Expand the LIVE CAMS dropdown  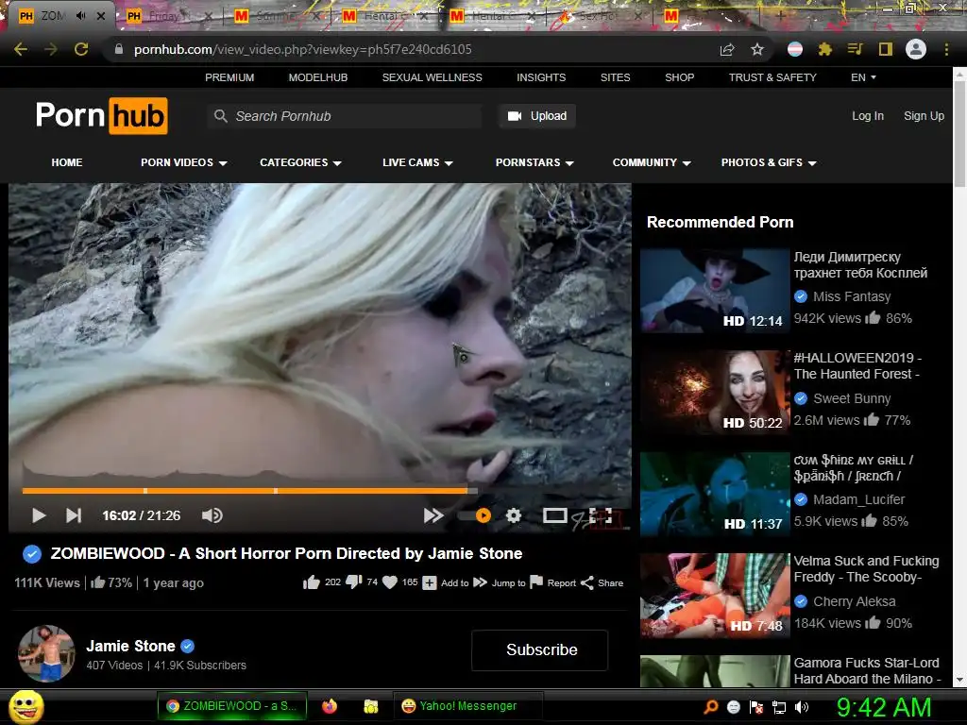[417, 162]
